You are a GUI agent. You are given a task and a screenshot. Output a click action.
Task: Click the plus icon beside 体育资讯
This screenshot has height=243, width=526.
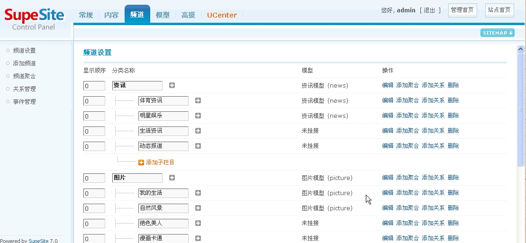pyautogui.click(x=198, y=100)
